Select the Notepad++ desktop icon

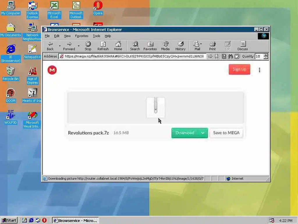(x=32, y=52)
